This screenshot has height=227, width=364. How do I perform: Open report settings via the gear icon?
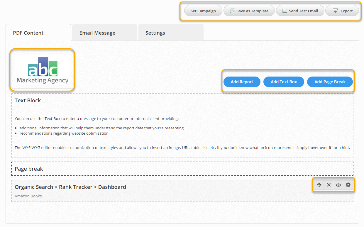point(348,185)
